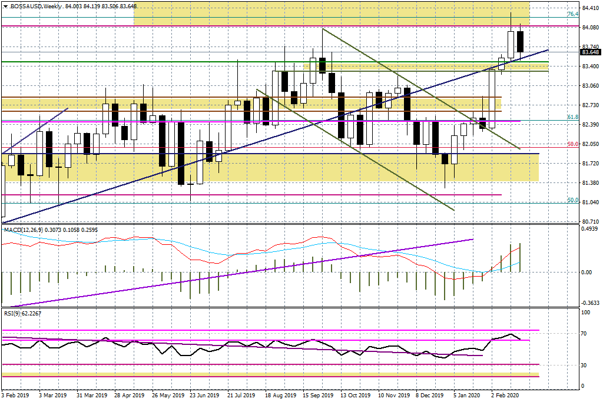The width and height of the screenshot is (603, 402).
Task: Select the MACD(12,26,9) indicator label
Action: pos(24,230)
